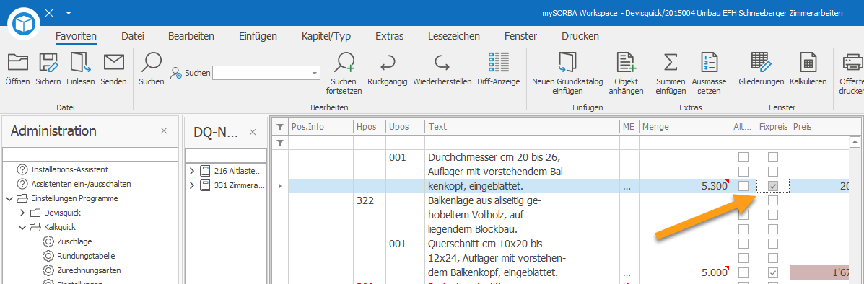Click the Offerte drucken printer icon

854,62
